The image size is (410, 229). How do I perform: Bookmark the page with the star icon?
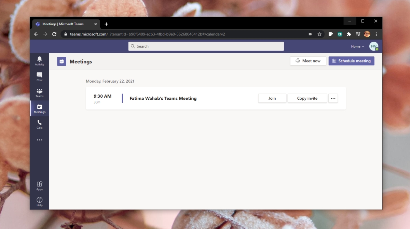coord(319,34)
